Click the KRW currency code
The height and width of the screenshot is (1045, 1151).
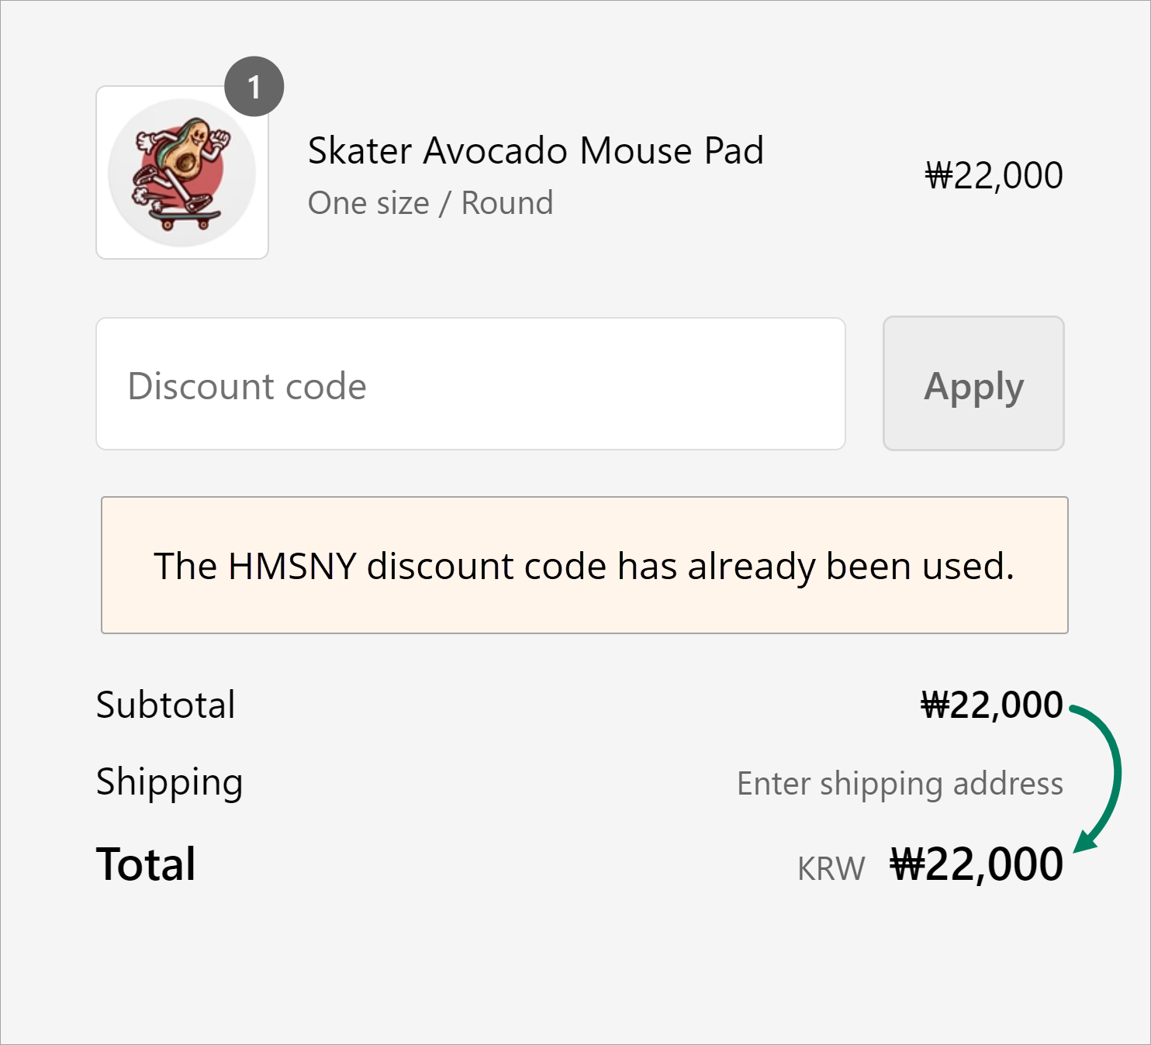(x=831, y=869)
